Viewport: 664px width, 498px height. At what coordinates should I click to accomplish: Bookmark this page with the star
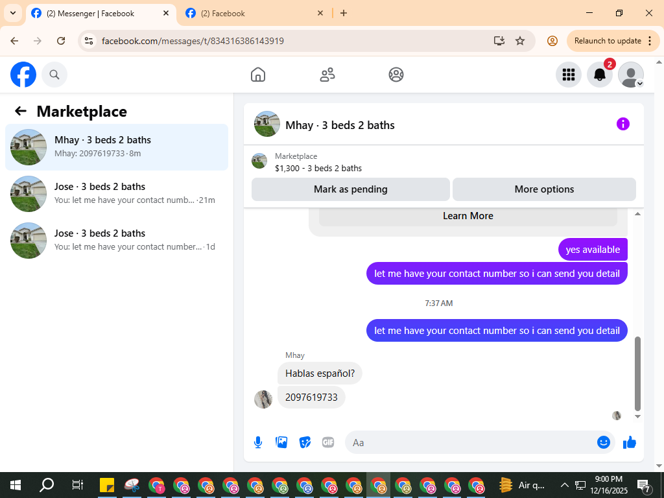tap(520, 41)
